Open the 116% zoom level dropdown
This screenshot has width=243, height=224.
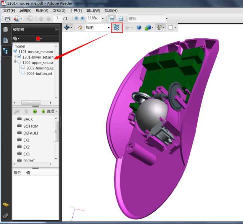point(103,19)
